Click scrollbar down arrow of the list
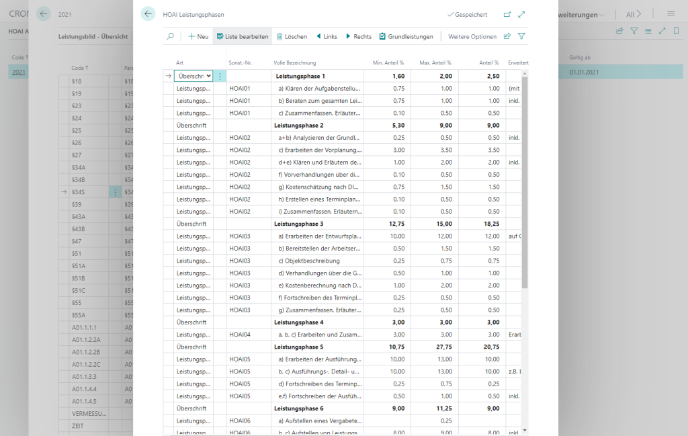 [x=525, y=431]
